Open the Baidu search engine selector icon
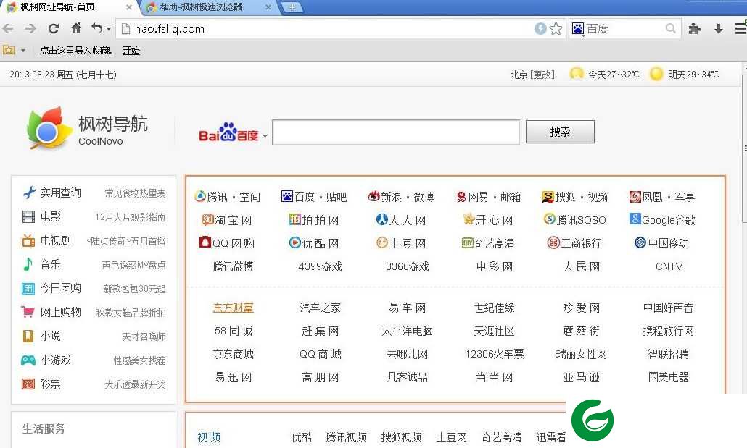 coord(578,29)
